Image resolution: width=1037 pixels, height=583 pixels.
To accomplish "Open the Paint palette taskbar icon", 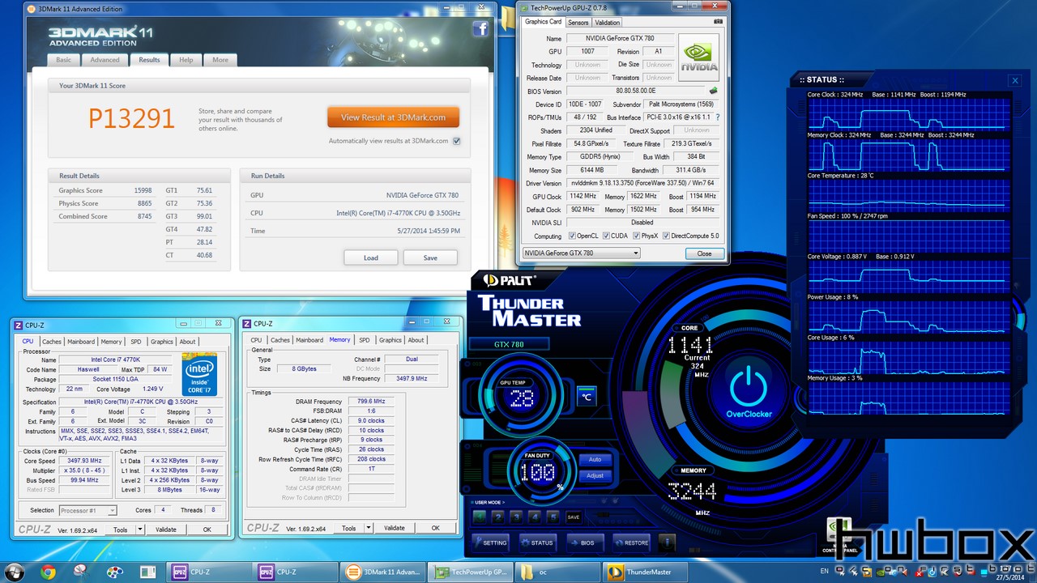I will click(x=115, y=572).
